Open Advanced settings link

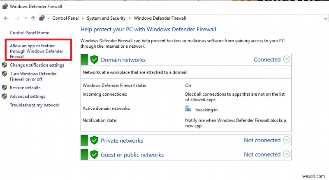[x=28, y=96]
